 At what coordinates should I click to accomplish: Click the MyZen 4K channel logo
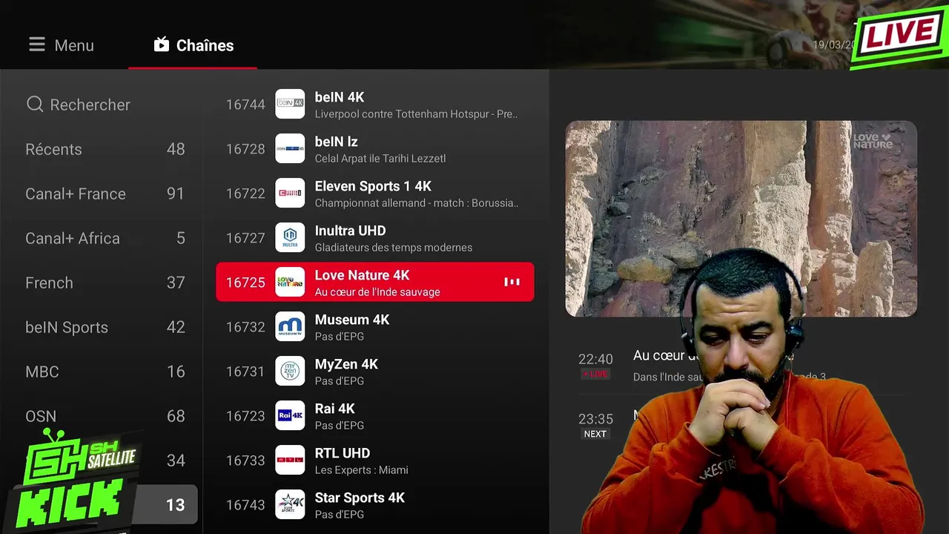[x=290, y=371]
